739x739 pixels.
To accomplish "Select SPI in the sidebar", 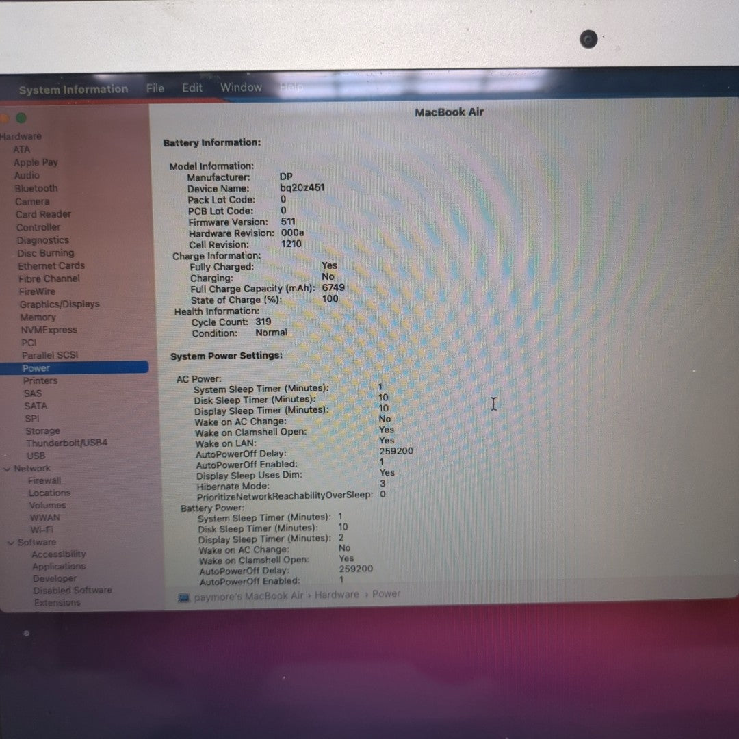I will (x=32, y=419).
